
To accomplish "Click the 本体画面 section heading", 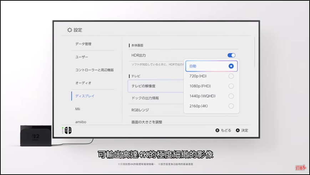I will point(137,45).
